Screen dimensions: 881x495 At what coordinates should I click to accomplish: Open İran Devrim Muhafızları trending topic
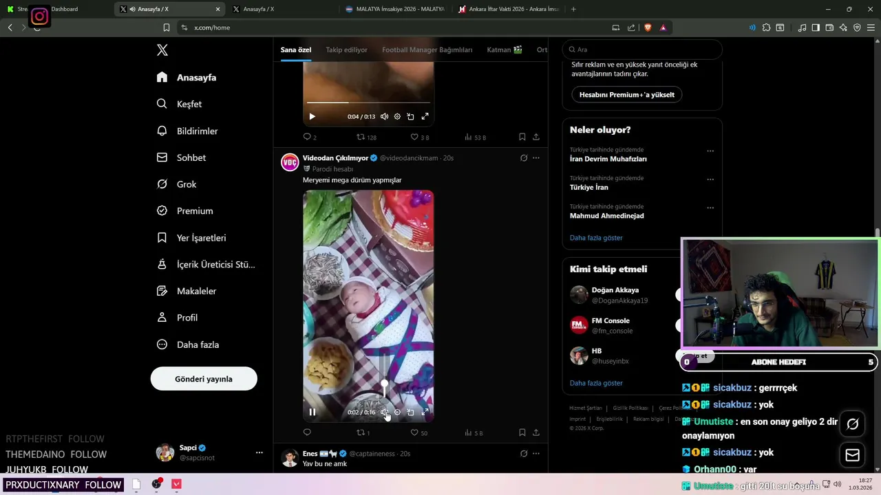608,159
